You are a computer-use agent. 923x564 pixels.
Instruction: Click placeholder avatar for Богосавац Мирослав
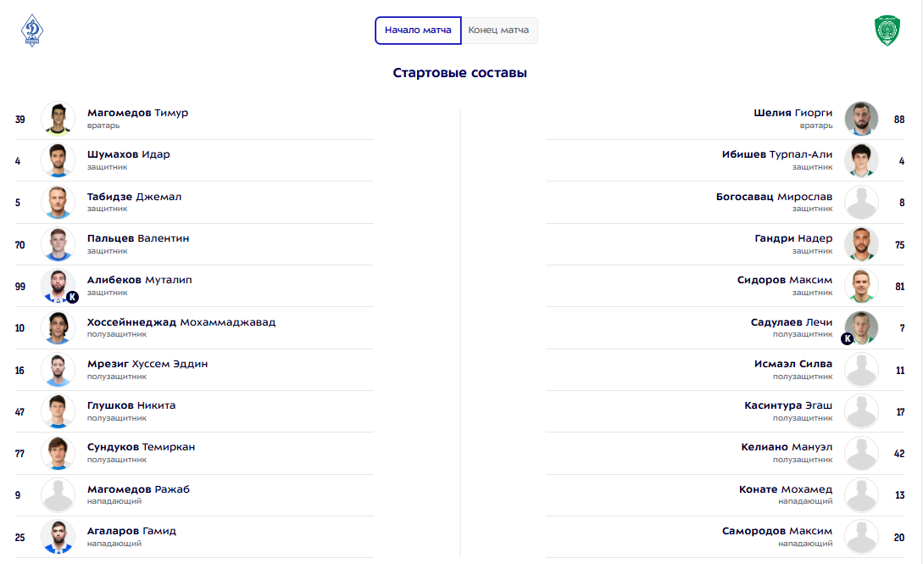(861, 203)
